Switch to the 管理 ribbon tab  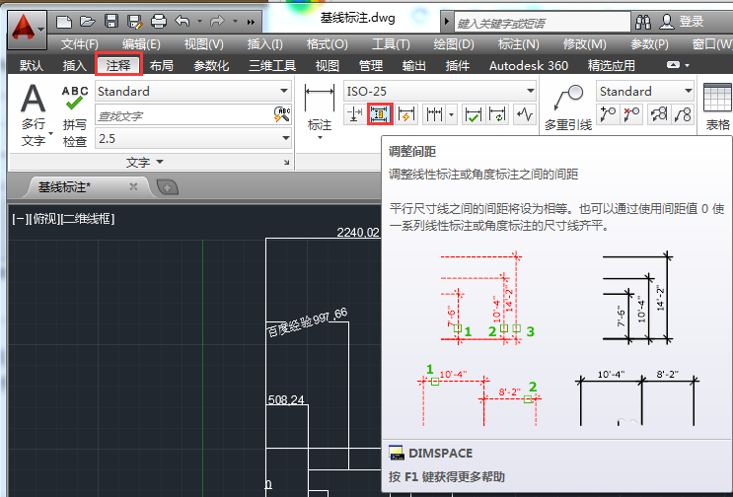(x=371, y=65)
